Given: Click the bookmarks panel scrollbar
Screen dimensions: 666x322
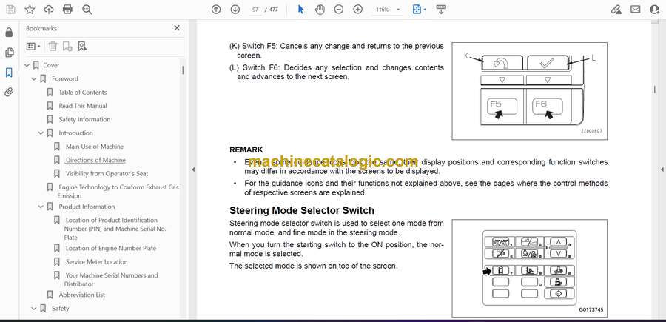Looking at the screenshot, I should [183, 70].
